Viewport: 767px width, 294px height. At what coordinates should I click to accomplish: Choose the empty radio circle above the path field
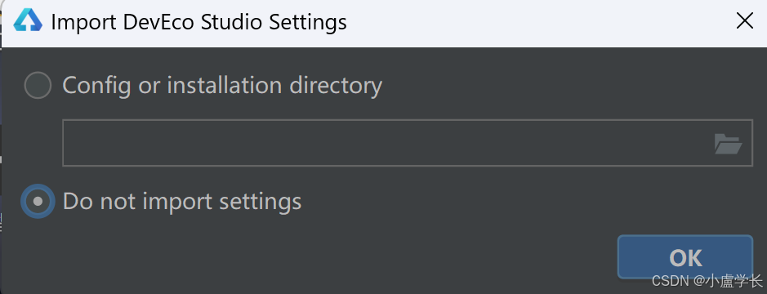coord(38,85)
